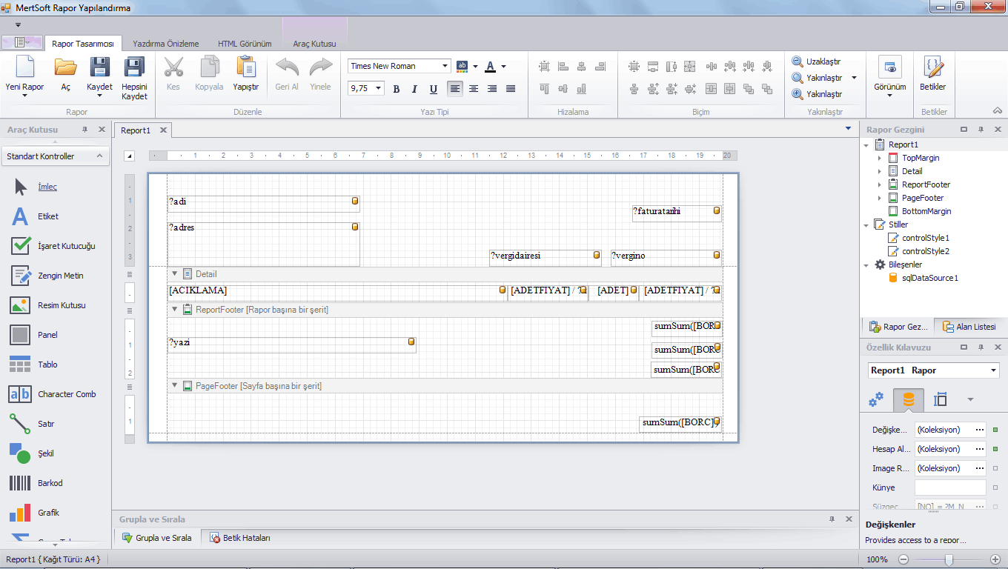Select the Tablo control tool
Screen dimensions: 1008x569
20,365
